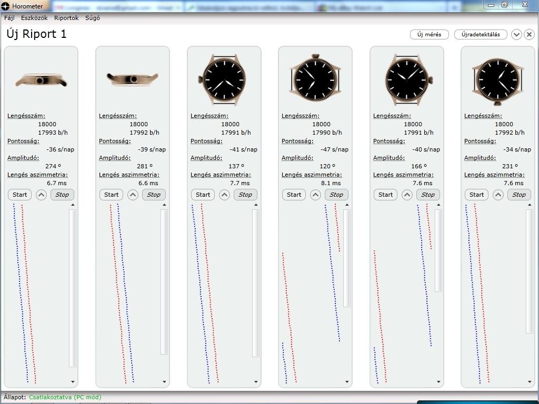Collapse chart arrow in the -47 s/nap panel
Image resolution: width=539 pixels, height=404 pixels.
[316, 195]
